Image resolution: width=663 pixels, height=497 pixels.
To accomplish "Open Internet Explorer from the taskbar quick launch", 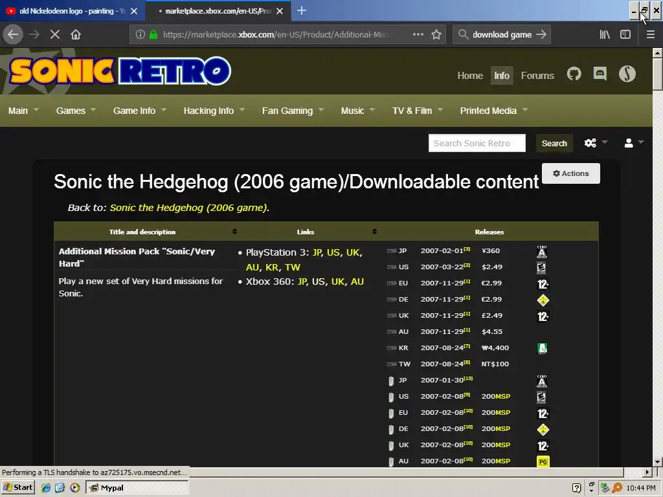I will point(46,488).
